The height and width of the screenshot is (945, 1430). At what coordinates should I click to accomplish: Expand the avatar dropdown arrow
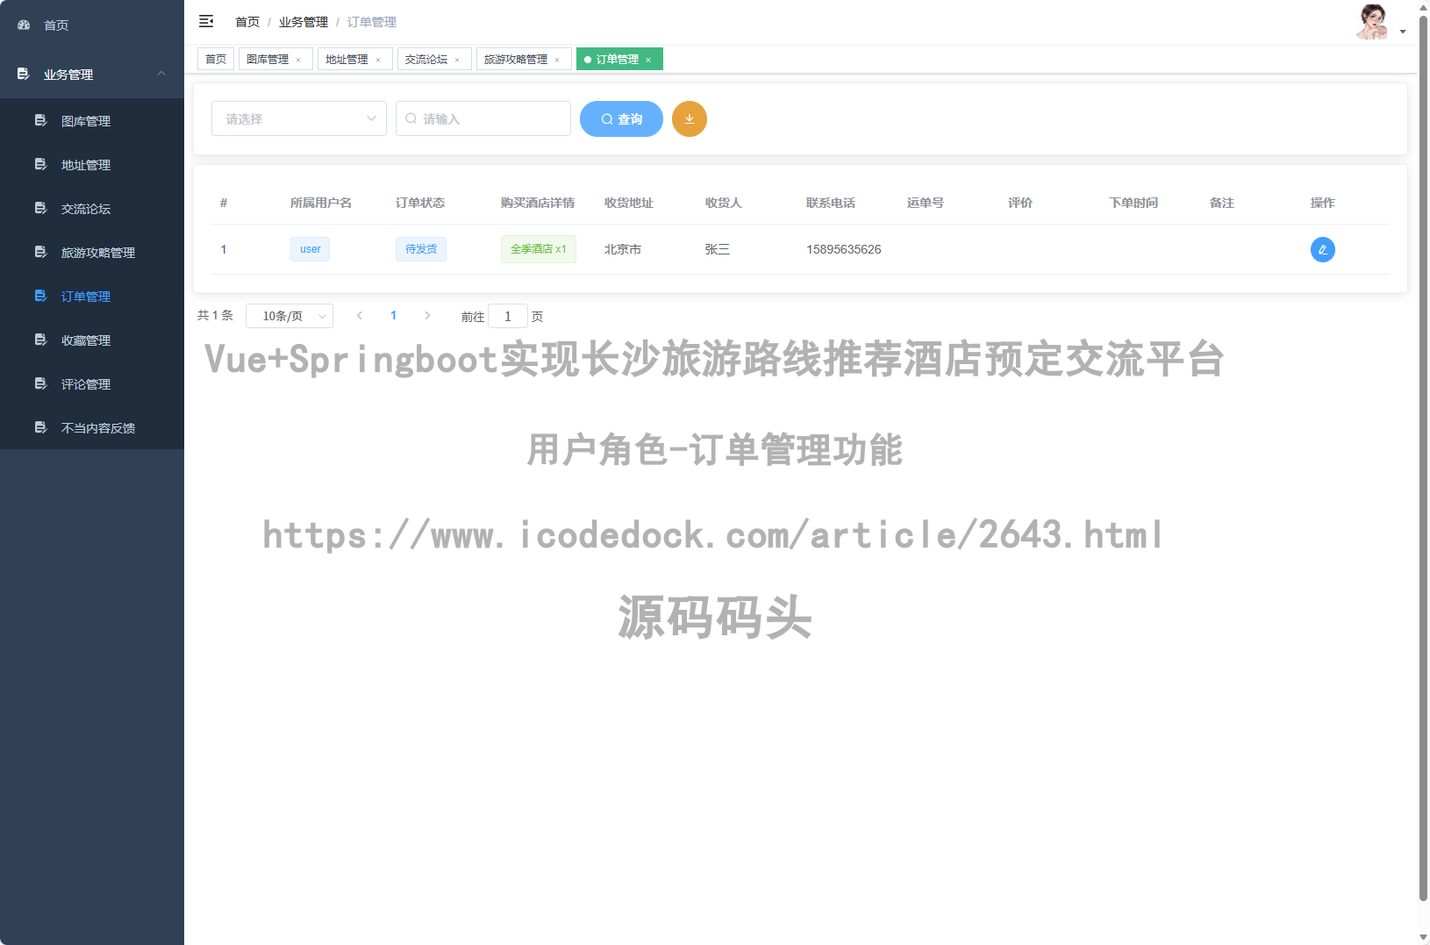(1402, 31)
